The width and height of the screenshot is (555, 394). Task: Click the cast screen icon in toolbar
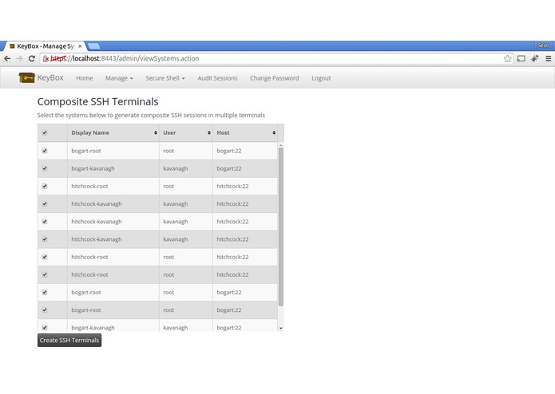coord(521,59)
